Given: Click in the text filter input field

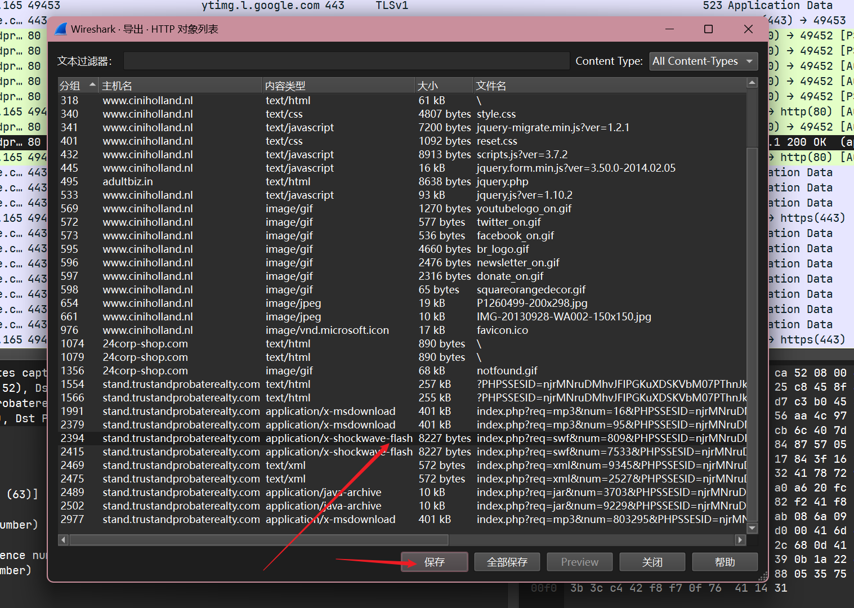Looking at the screenshot, I should [x=346, y=61].
